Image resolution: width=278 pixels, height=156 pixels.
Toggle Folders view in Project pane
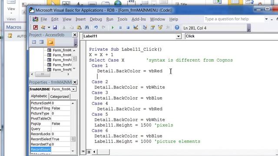click(x=50, y=42)
